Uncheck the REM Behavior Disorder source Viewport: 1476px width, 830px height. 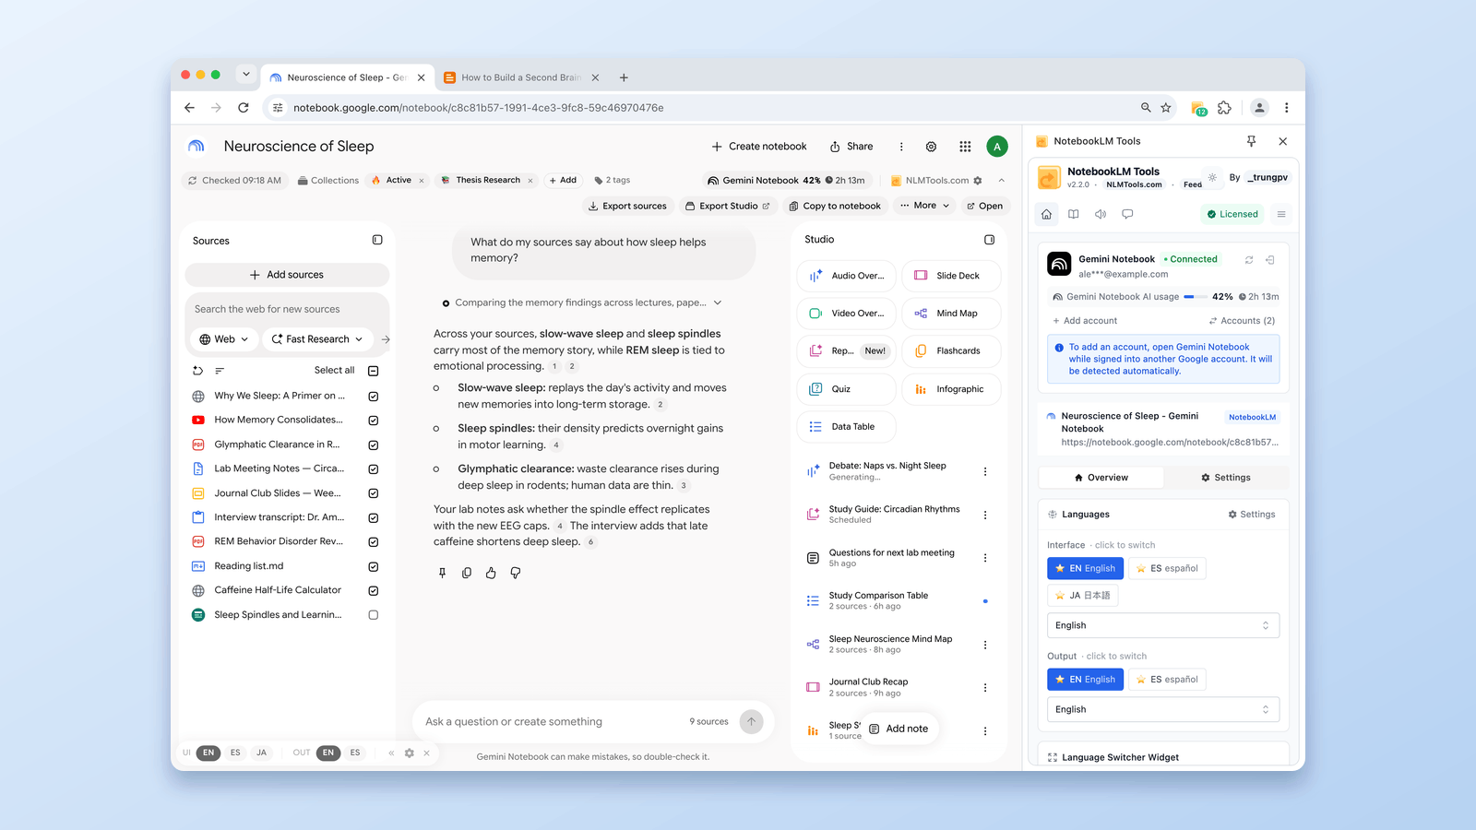374,542
